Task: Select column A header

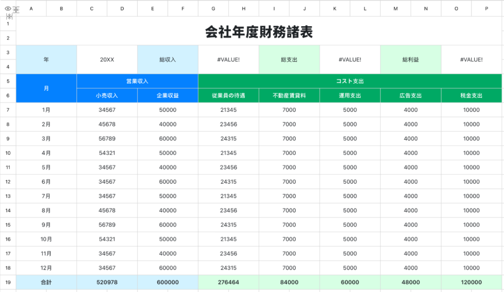Action: 31,8
